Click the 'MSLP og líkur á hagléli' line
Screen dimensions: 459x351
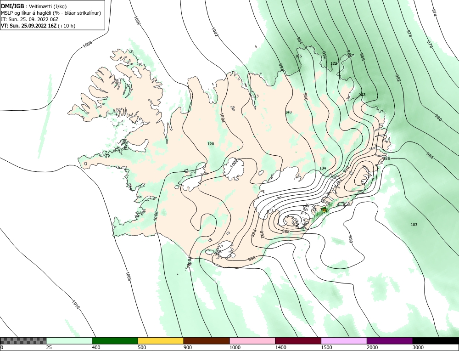(x=51, y=13)
